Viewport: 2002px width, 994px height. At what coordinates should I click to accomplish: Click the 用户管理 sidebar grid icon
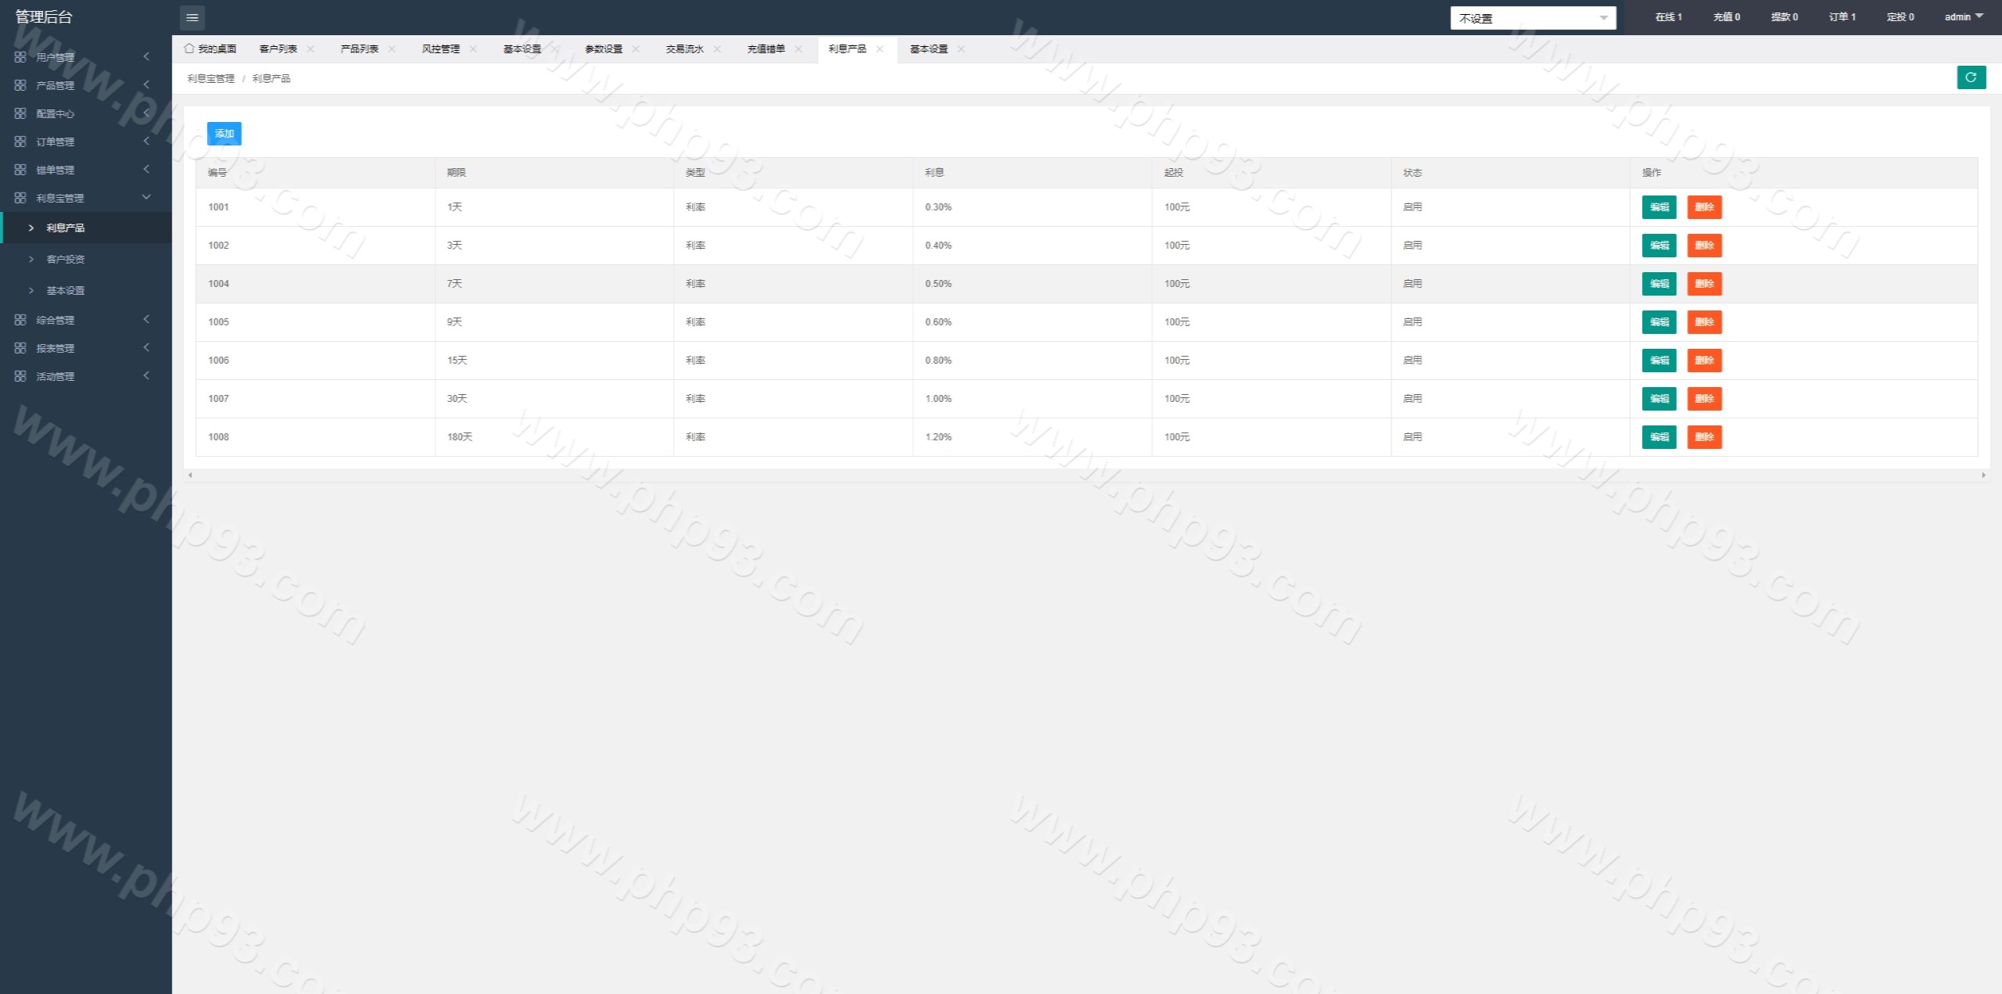20,57
